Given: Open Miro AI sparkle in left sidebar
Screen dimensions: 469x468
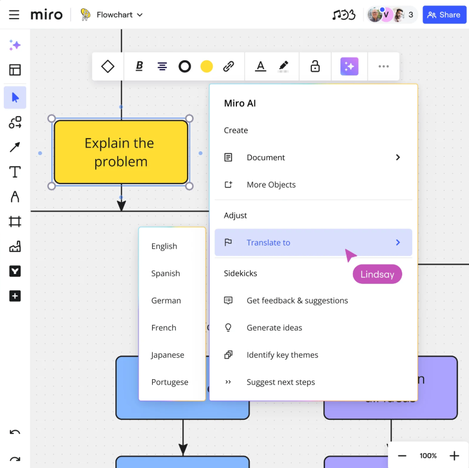Looking at the screenshot, I should click(15, 45).
